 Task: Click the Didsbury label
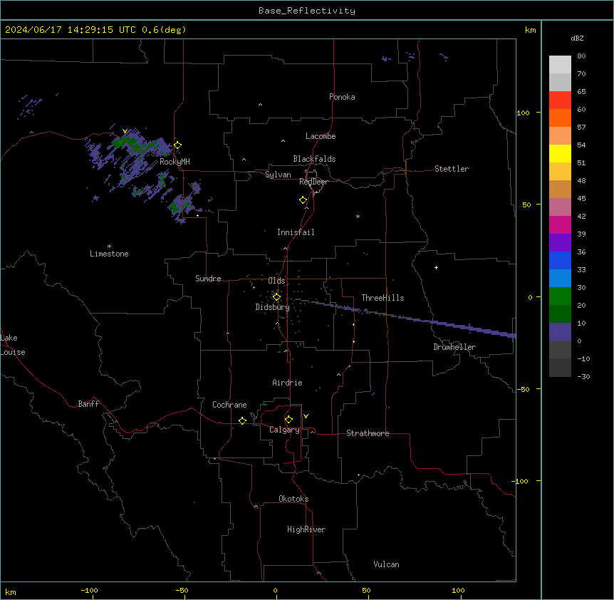[x=273, y=307]
